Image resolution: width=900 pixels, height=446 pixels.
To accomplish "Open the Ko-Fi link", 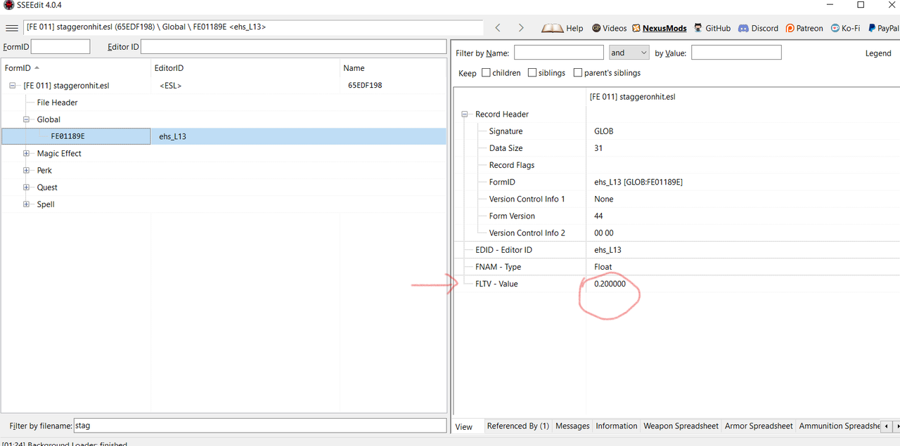I will [x=846, y=28].
